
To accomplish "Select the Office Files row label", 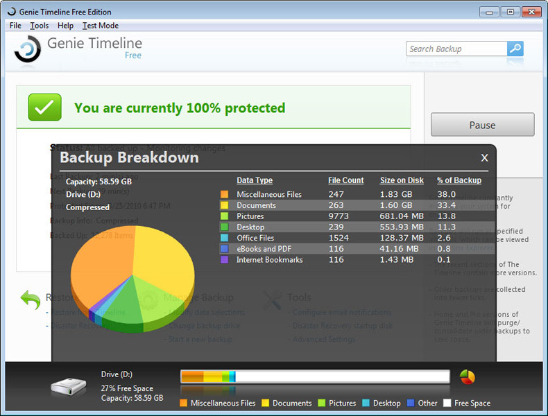I will pyautogui.click(x=255, y=238).
